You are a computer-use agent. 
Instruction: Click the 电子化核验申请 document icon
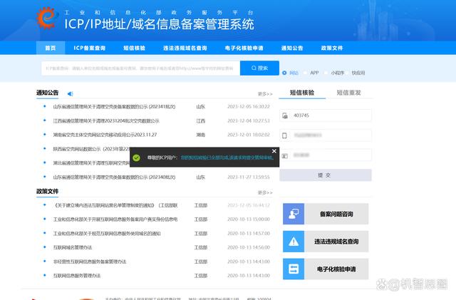click(294, 269)
